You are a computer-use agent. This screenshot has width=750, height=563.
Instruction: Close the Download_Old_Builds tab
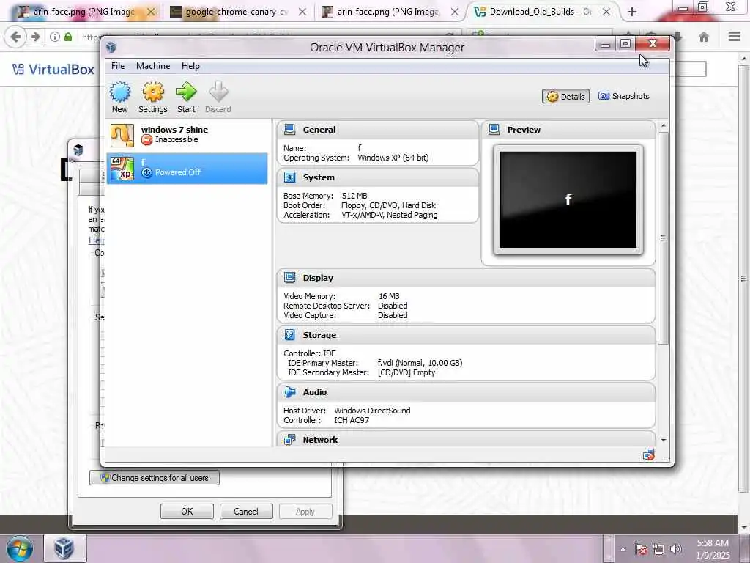[x=606, y=12]
